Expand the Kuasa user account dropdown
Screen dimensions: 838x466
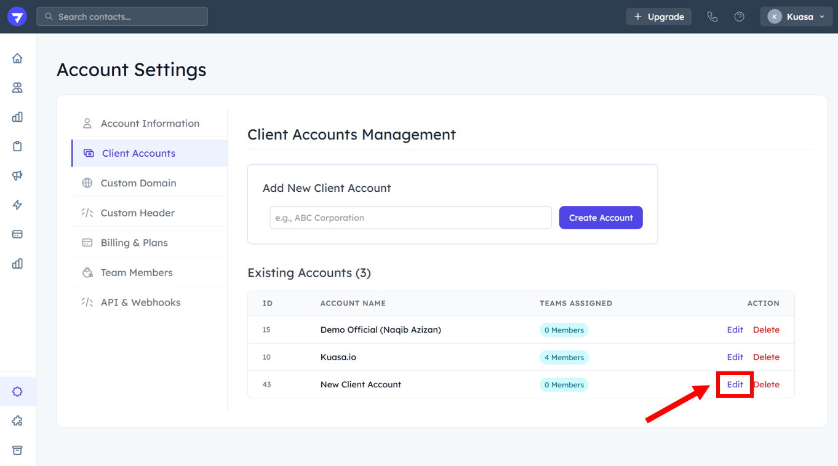(x=797, y=17)
